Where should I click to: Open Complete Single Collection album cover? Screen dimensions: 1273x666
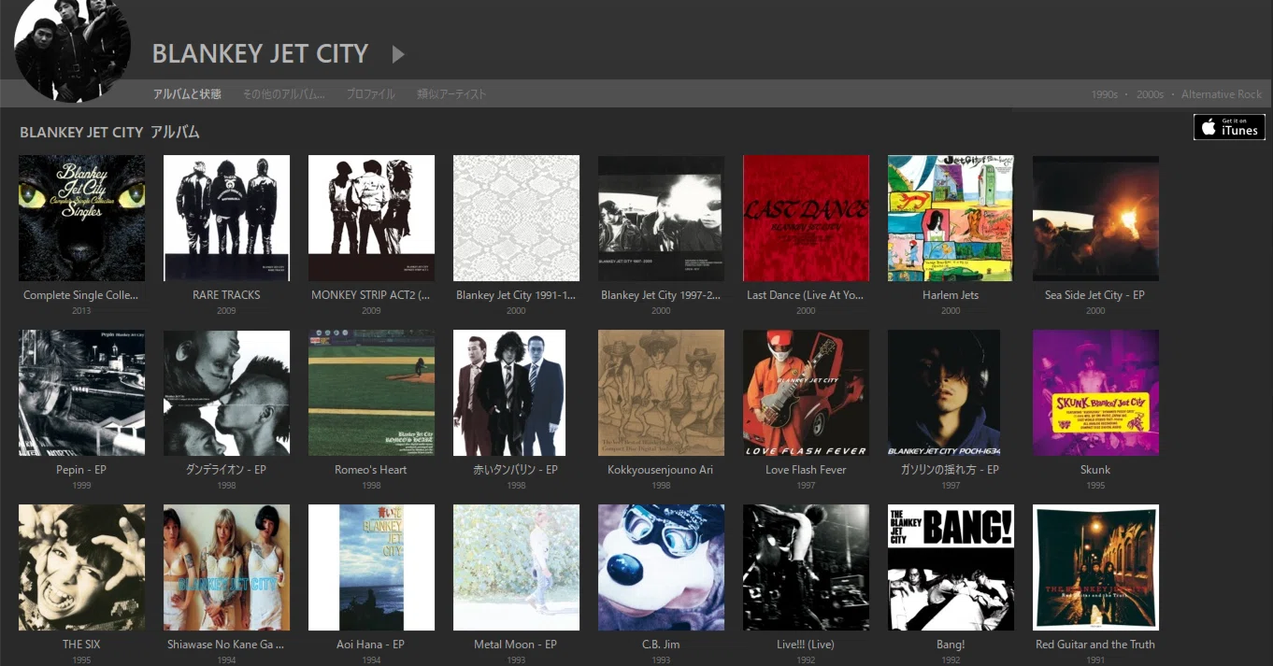click(x=81, y=218)
